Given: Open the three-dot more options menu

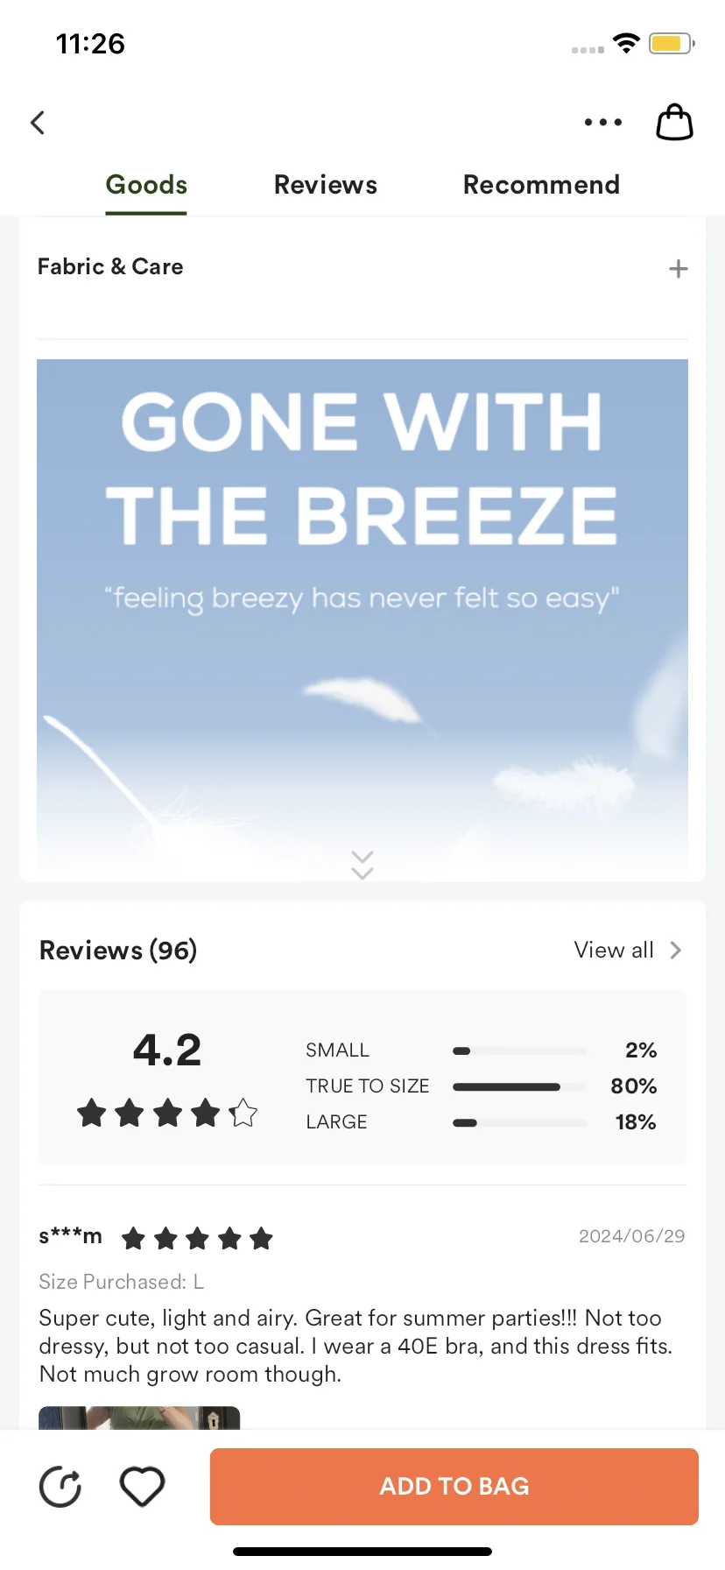Looking at the screenshot, I should (x=602, y=123).
